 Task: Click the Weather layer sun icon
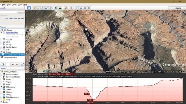tap(4, 92)
